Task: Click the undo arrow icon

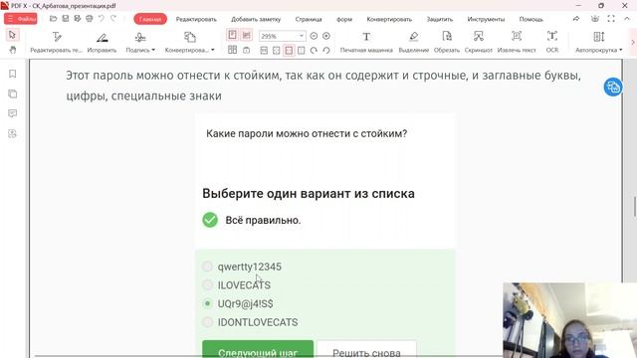Action: pos(102,19)
